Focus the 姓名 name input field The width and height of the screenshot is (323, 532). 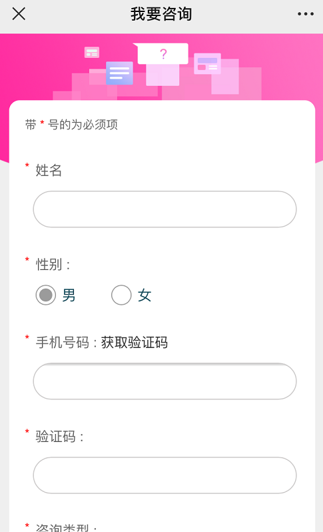[x=164, y=209]
